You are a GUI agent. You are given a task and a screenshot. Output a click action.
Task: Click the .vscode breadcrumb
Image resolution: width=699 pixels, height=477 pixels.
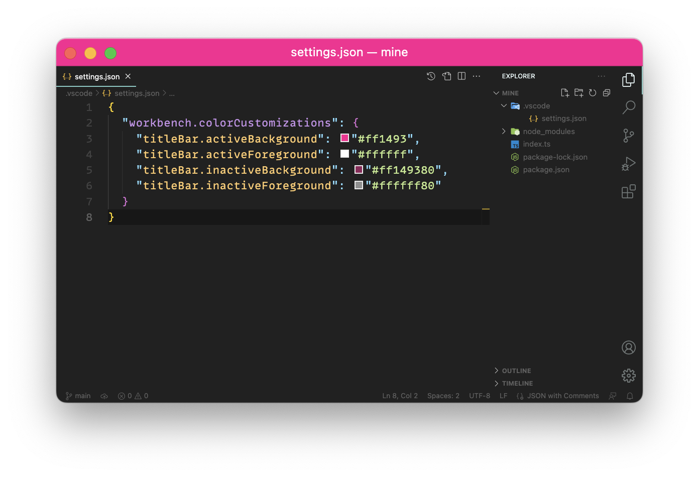point(79,93)
